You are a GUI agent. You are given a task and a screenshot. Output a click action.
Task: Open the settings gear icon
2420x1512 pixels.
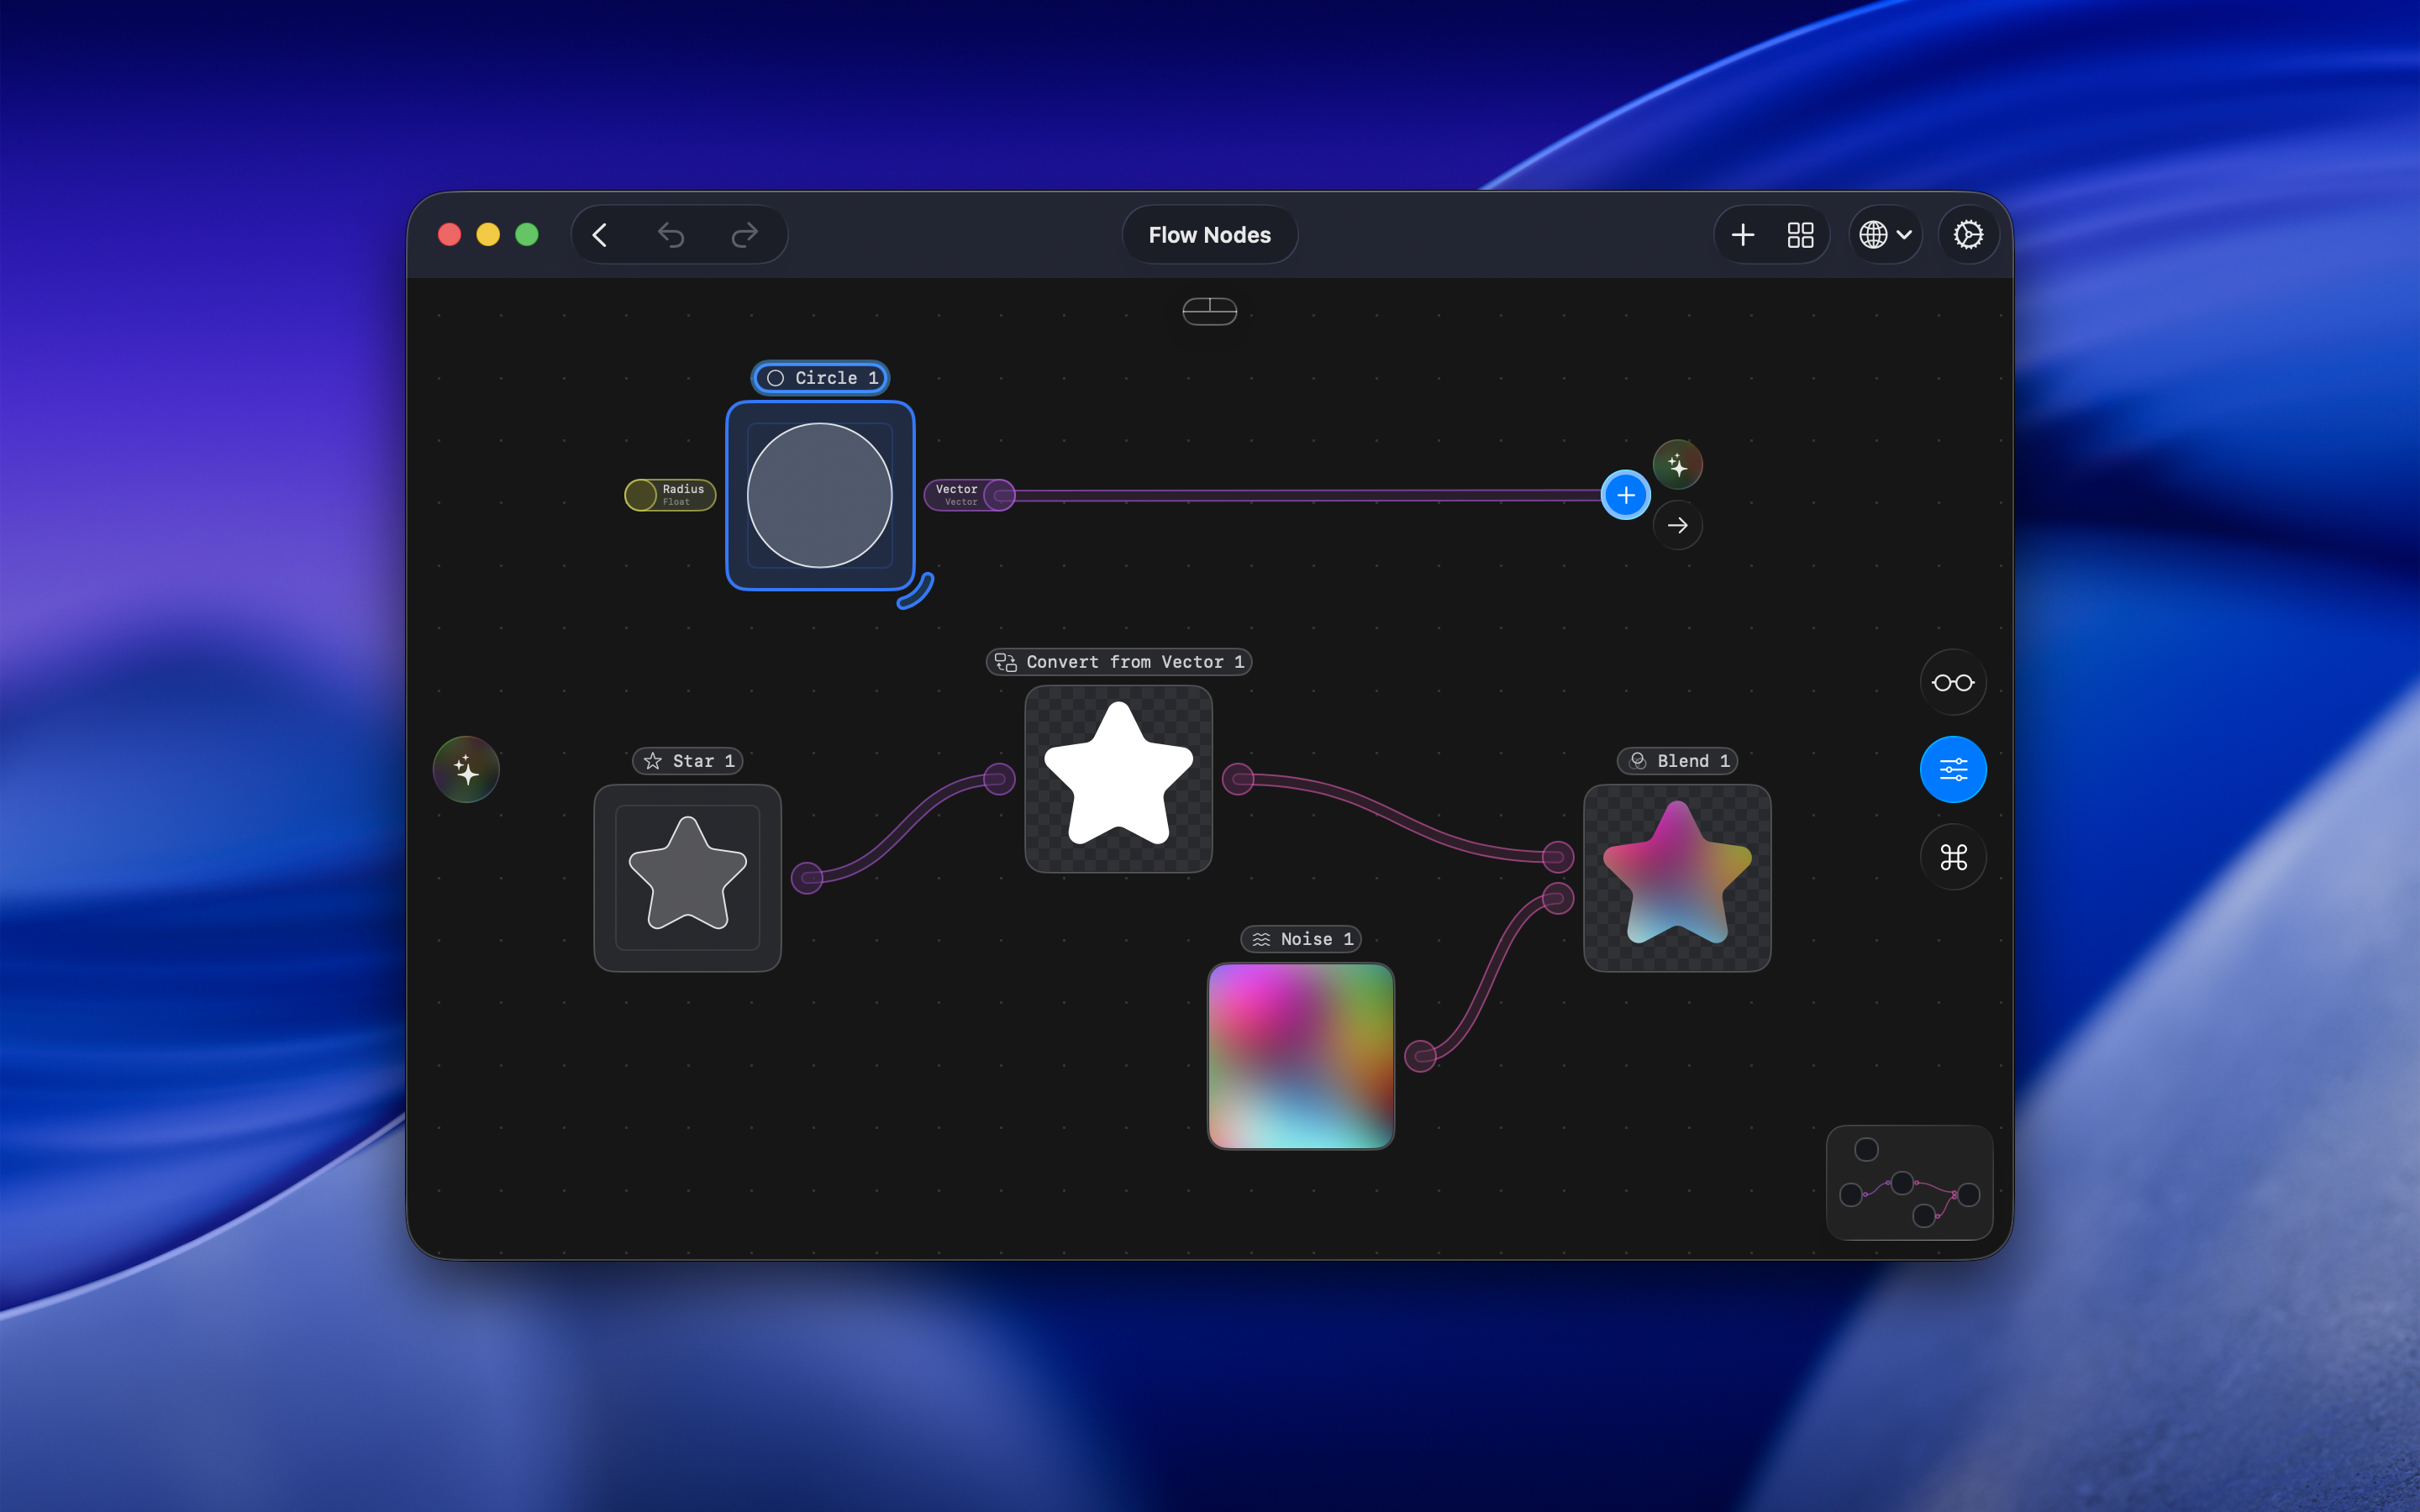point(1968,235)
